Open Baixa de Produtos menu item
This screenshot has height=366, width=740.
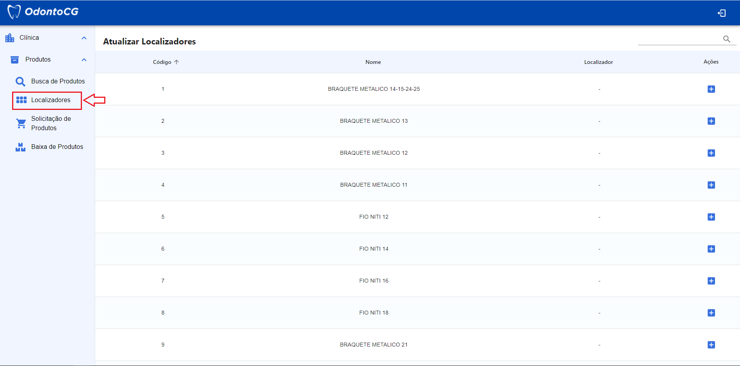point(57,147)
